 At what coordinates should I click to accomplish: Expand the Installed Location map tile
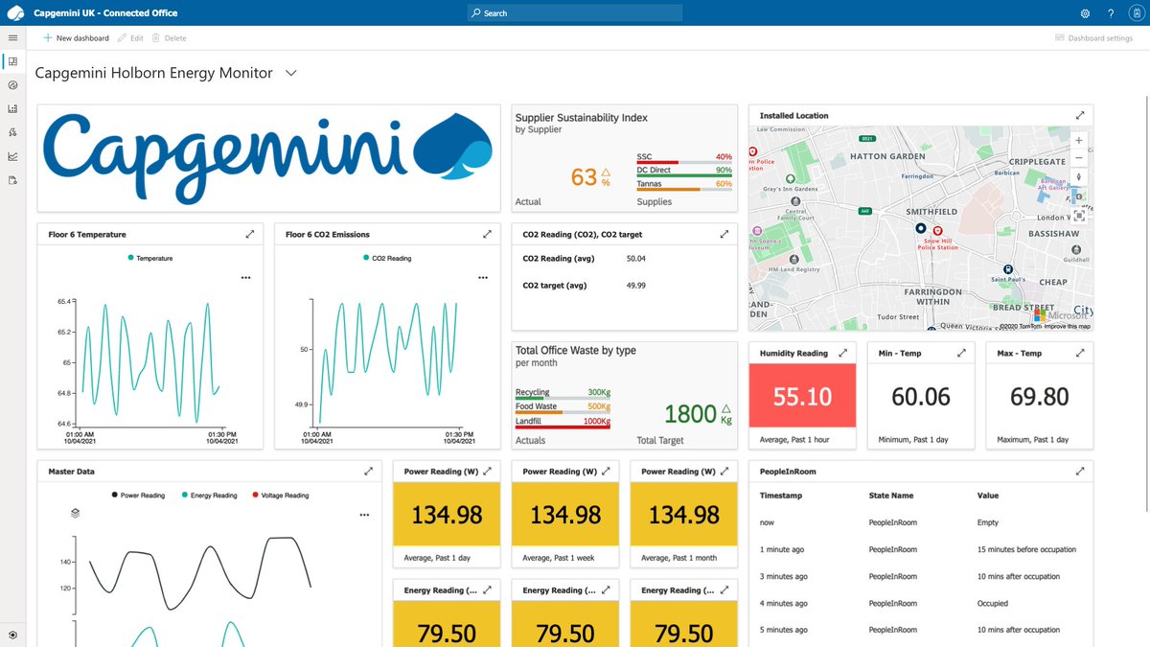[x=1080, y=115]
